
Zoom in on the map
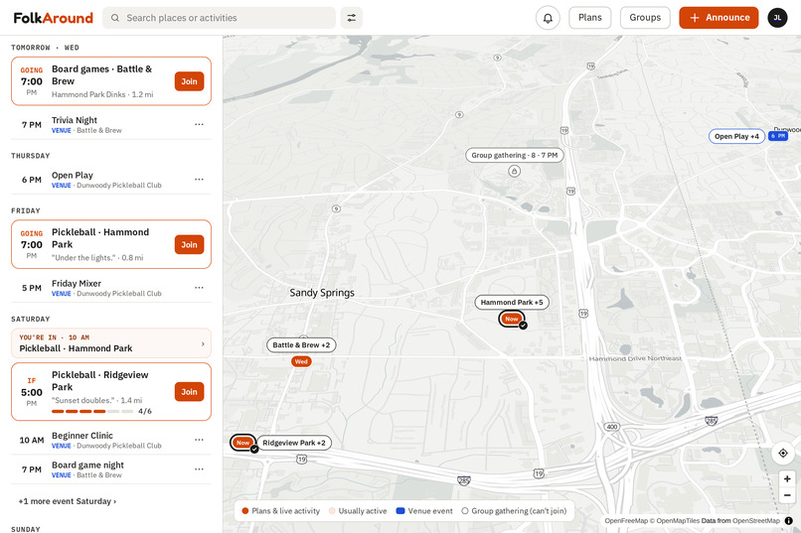(787, 479)
